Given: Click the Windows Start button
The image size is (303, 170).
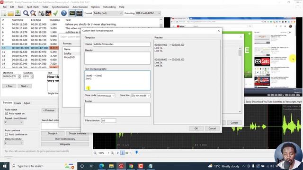Looking at the screenshot, I should coord(5,166).
